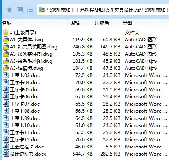Click the archive icon in path bar
The width and height of the screenshot is (169, 160).
coord(42,10)
